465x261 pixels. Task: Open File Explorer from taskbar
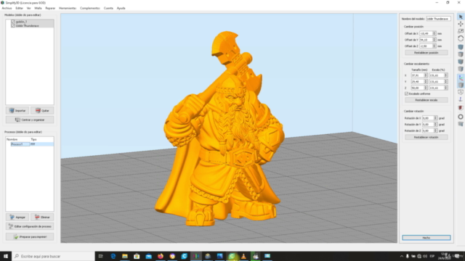[125, 256]
